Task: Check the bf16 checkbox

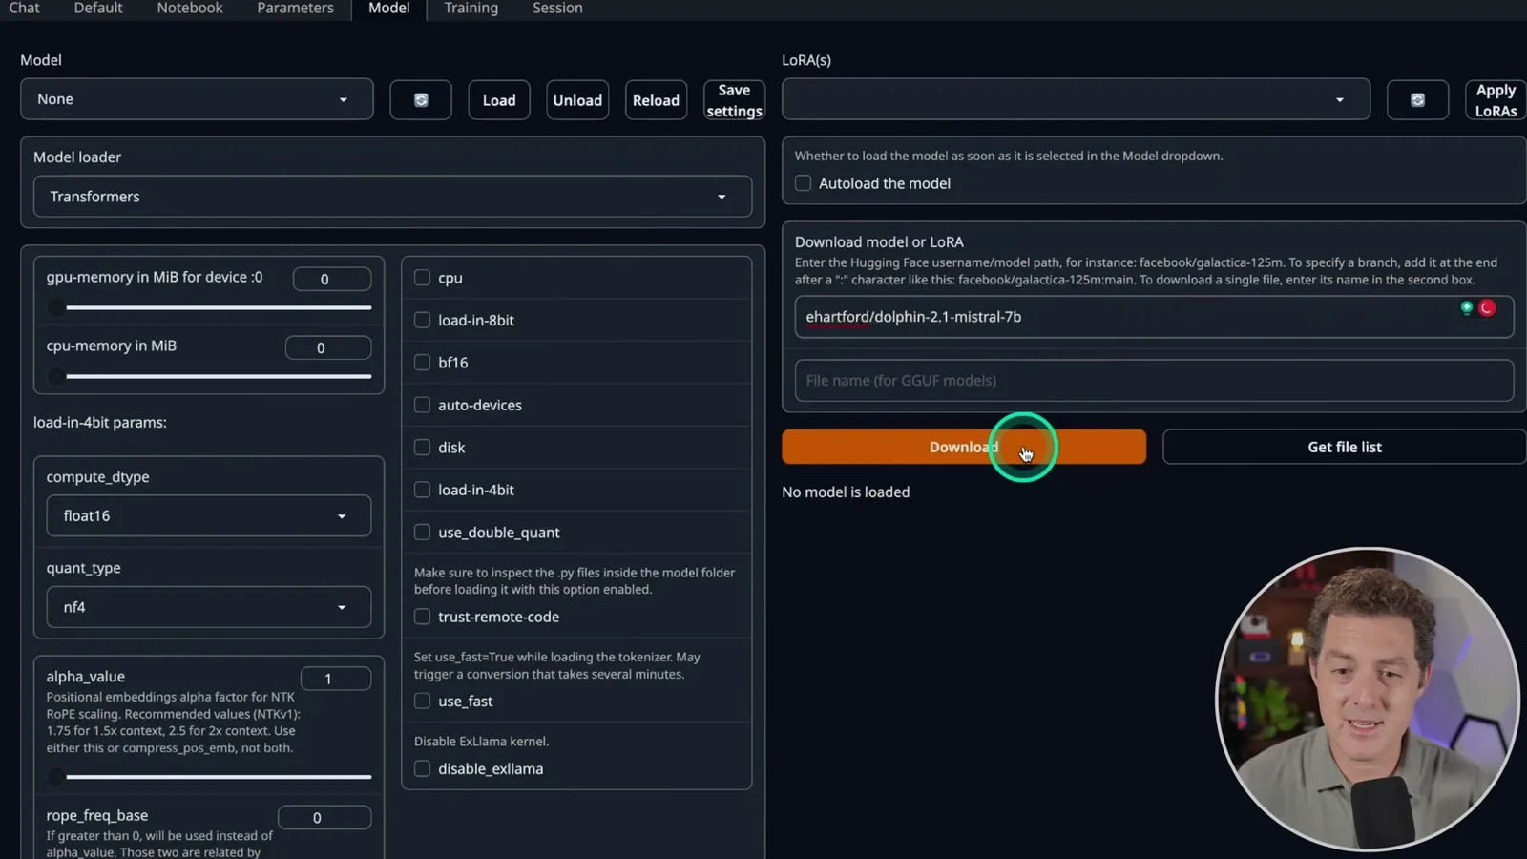Action: 422,363
